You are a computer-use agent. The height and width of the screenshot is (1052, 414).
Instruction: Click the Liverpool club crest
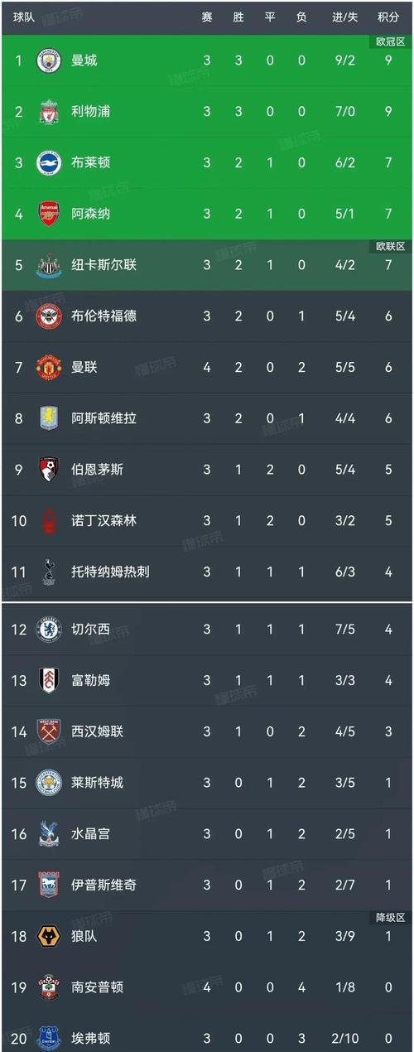pyautogui.click(x=49, y=112)
